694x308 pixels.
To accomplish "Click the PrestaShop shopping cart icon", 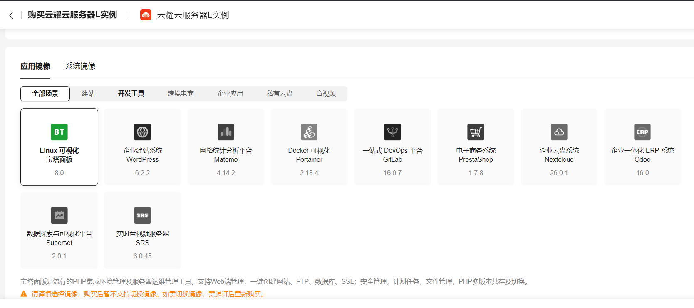I will 476,132.
